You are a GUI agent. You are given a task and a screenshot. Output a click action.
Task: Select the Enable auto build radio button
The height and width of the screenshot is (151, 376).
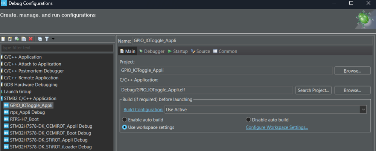tap(125, 120)
